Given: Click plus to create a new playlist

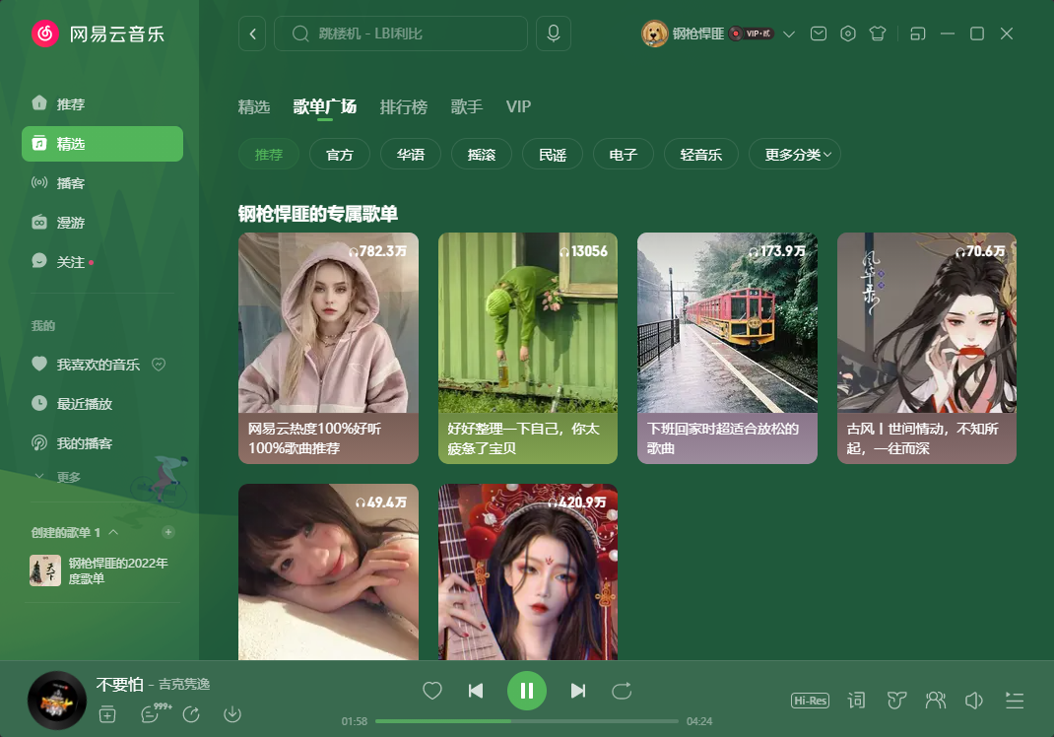Looking at the screenshot, I should click(x=168, y=532).
